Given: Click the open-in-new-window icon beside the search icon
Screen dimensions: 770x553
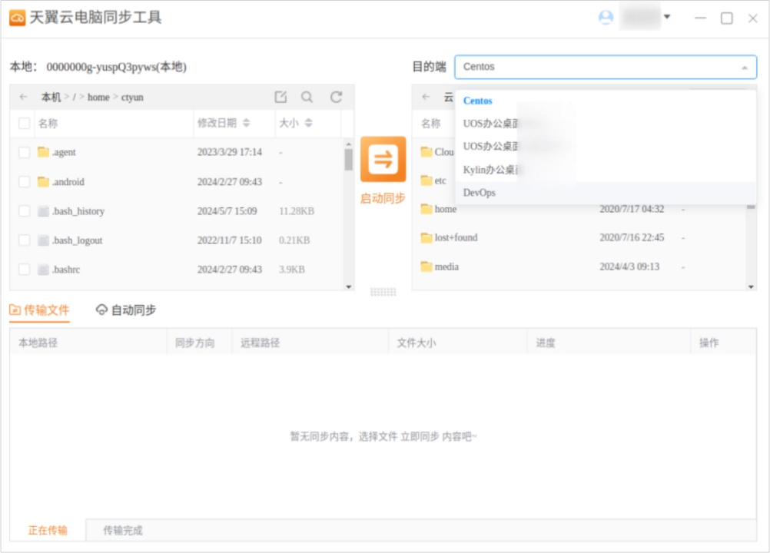Looking at the screenshot, I should (x=281, y=97).
